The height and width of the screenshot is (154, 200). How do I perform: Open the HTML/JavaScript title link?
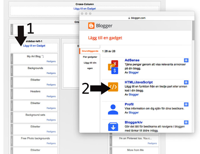coord(139,82)
